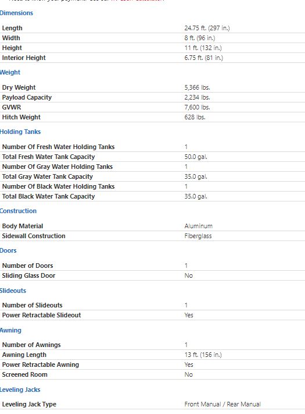This screenshot has height=414, width=305.
Task: Click the Slideouts section heading
Action: pos(13,291)
